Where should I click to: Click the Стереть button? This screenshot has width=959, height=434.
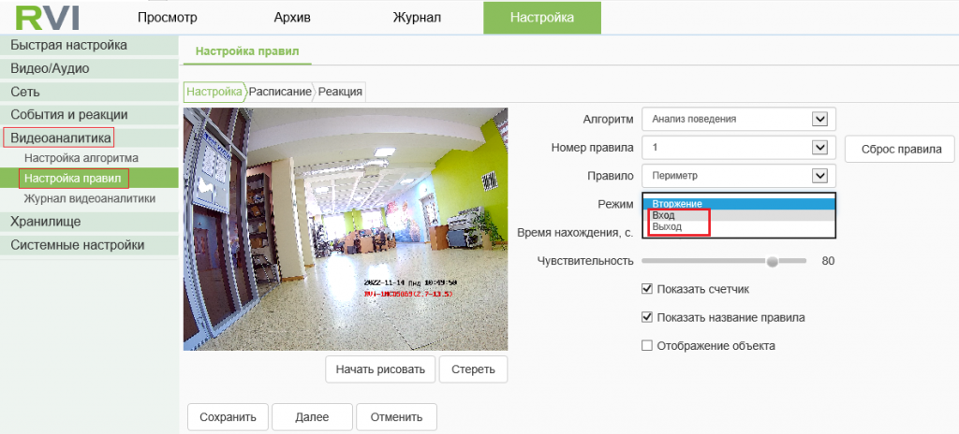pos(473,369)
